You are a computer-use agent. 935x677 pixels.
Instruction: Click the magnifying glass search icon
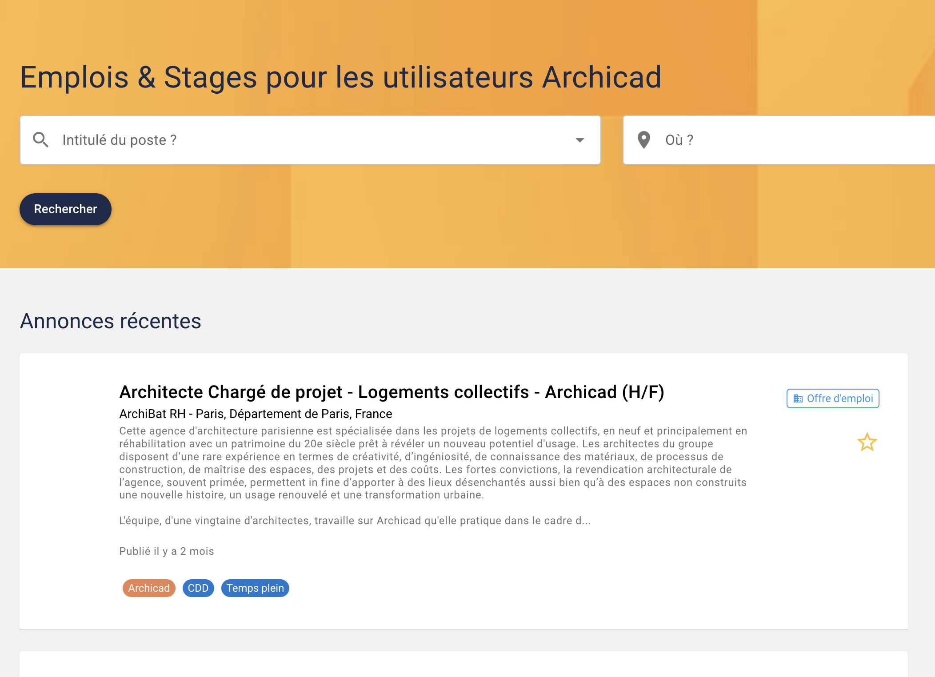(x=40, y=140)
